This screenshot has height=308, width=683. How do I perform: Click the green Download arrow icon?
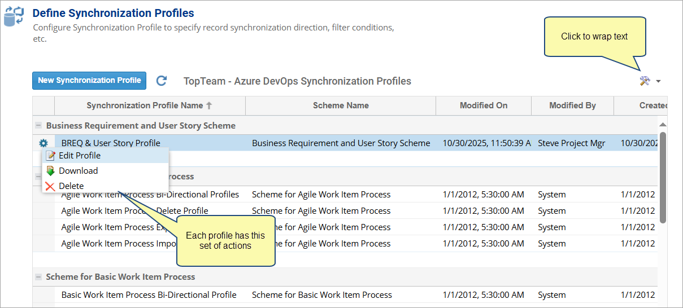(x=51, y=171)
